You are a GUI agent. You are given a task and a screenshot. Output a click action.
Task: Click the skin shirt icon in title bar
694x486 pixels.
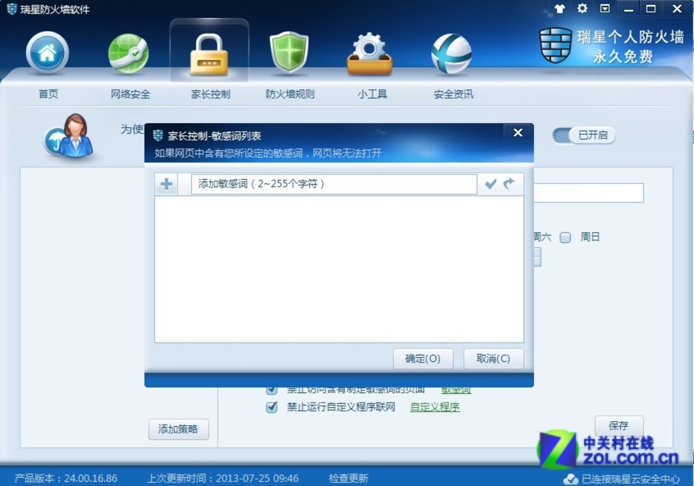(560, 8)
